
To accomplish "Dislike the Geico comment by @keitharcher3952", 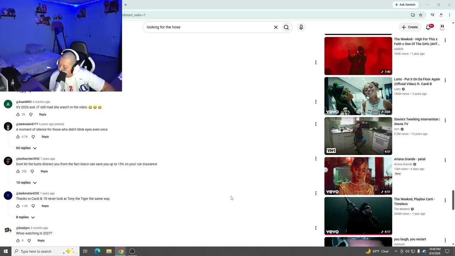I will (x=32, y=171).
